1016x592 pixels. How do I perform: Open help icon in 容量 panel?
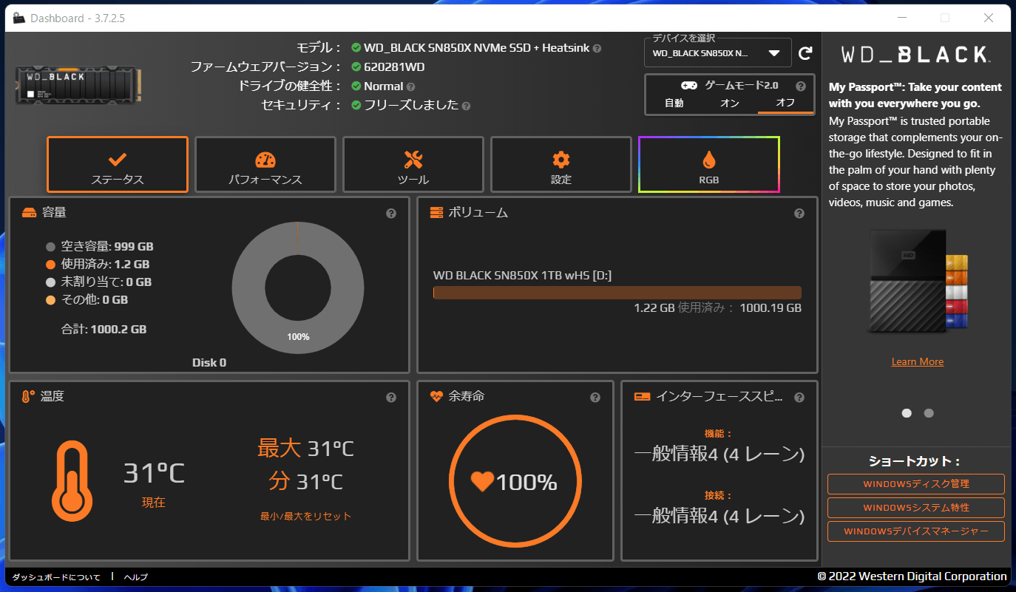pyautogui.click(x=391, y=214)
